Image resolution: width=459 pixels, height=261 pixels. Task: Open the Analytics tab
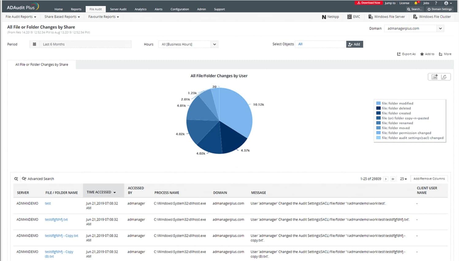pyautogui.click(x=140, y=9)
